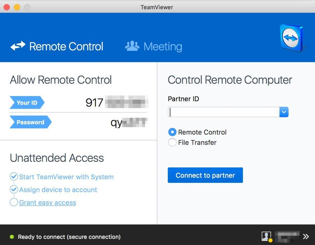Click the Assign device to account link
This screenshot has height=245, width=315.
tap(58, 190)
